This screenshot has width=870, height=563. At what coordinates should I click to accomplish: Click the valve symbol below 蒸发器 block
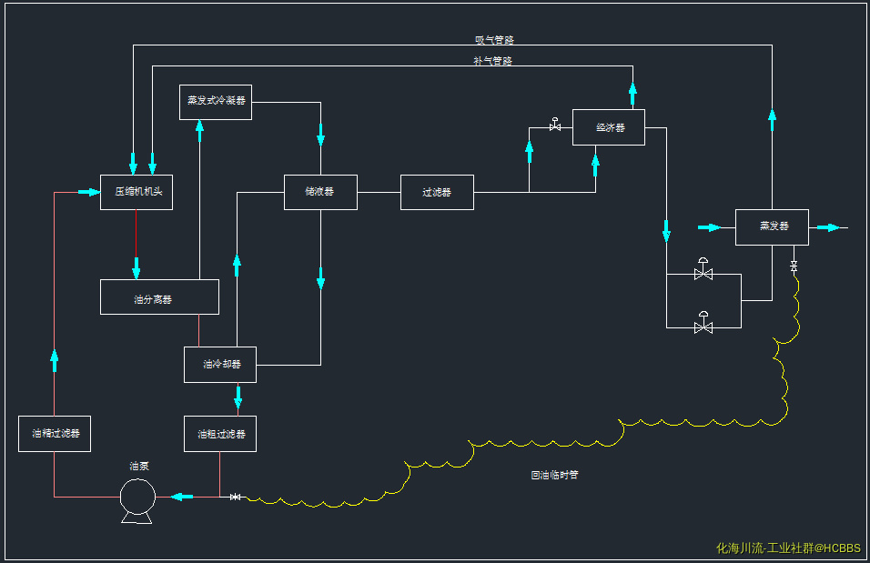tap(794, 266)
